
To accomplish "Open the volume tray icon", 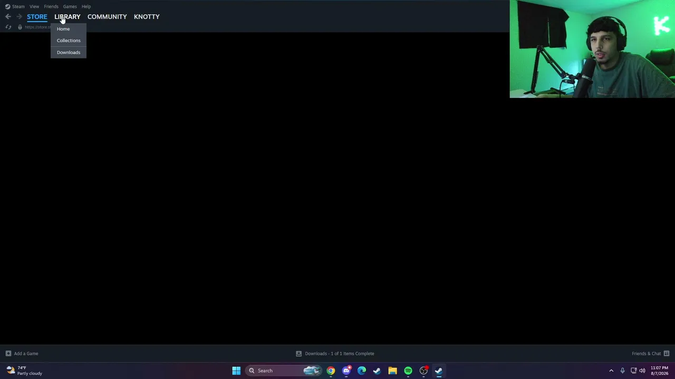I will 642,371.
